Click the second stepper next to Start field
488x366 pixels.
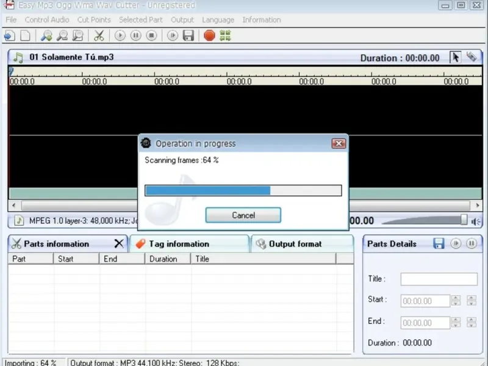(x=471, y=301)
